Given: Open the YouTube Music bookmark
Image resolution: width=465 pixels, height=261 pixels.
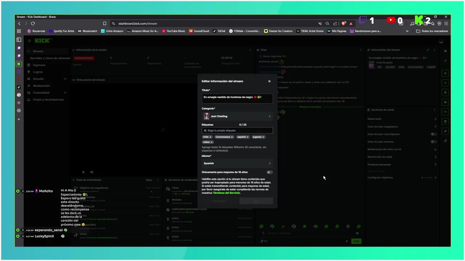Looking at the screenshot, I should 174,31.
